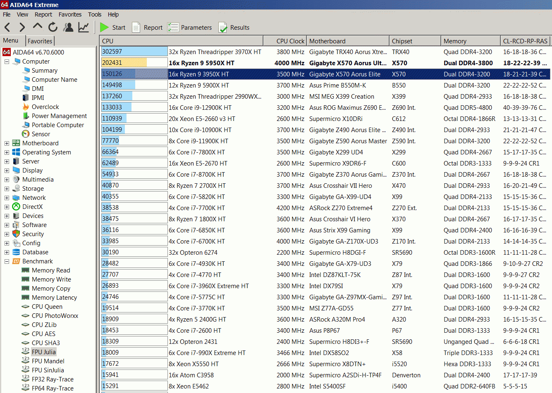The width and height of the screenshot is (552, 393).
Task: Select the Power Management icon
Action: click(x=26, y=116)
